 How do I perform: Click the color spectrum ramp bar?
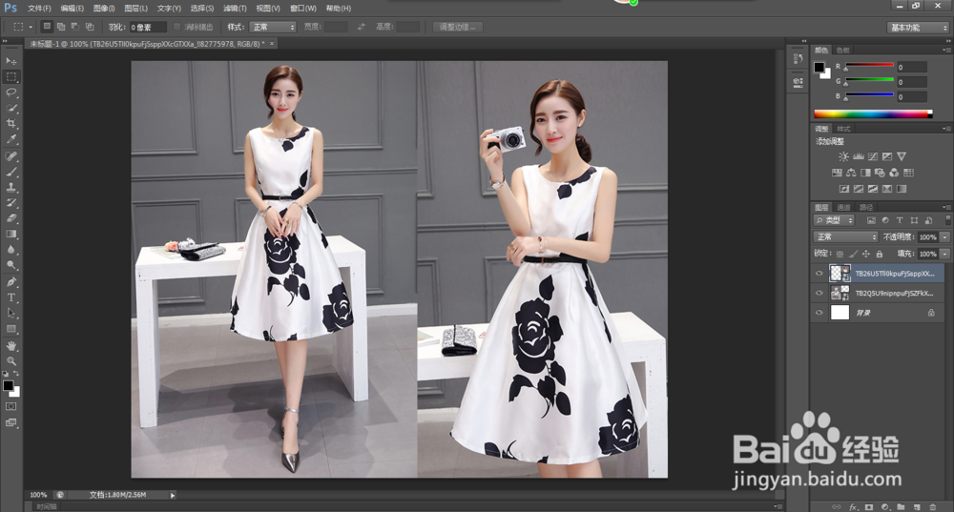pos(873,113)
